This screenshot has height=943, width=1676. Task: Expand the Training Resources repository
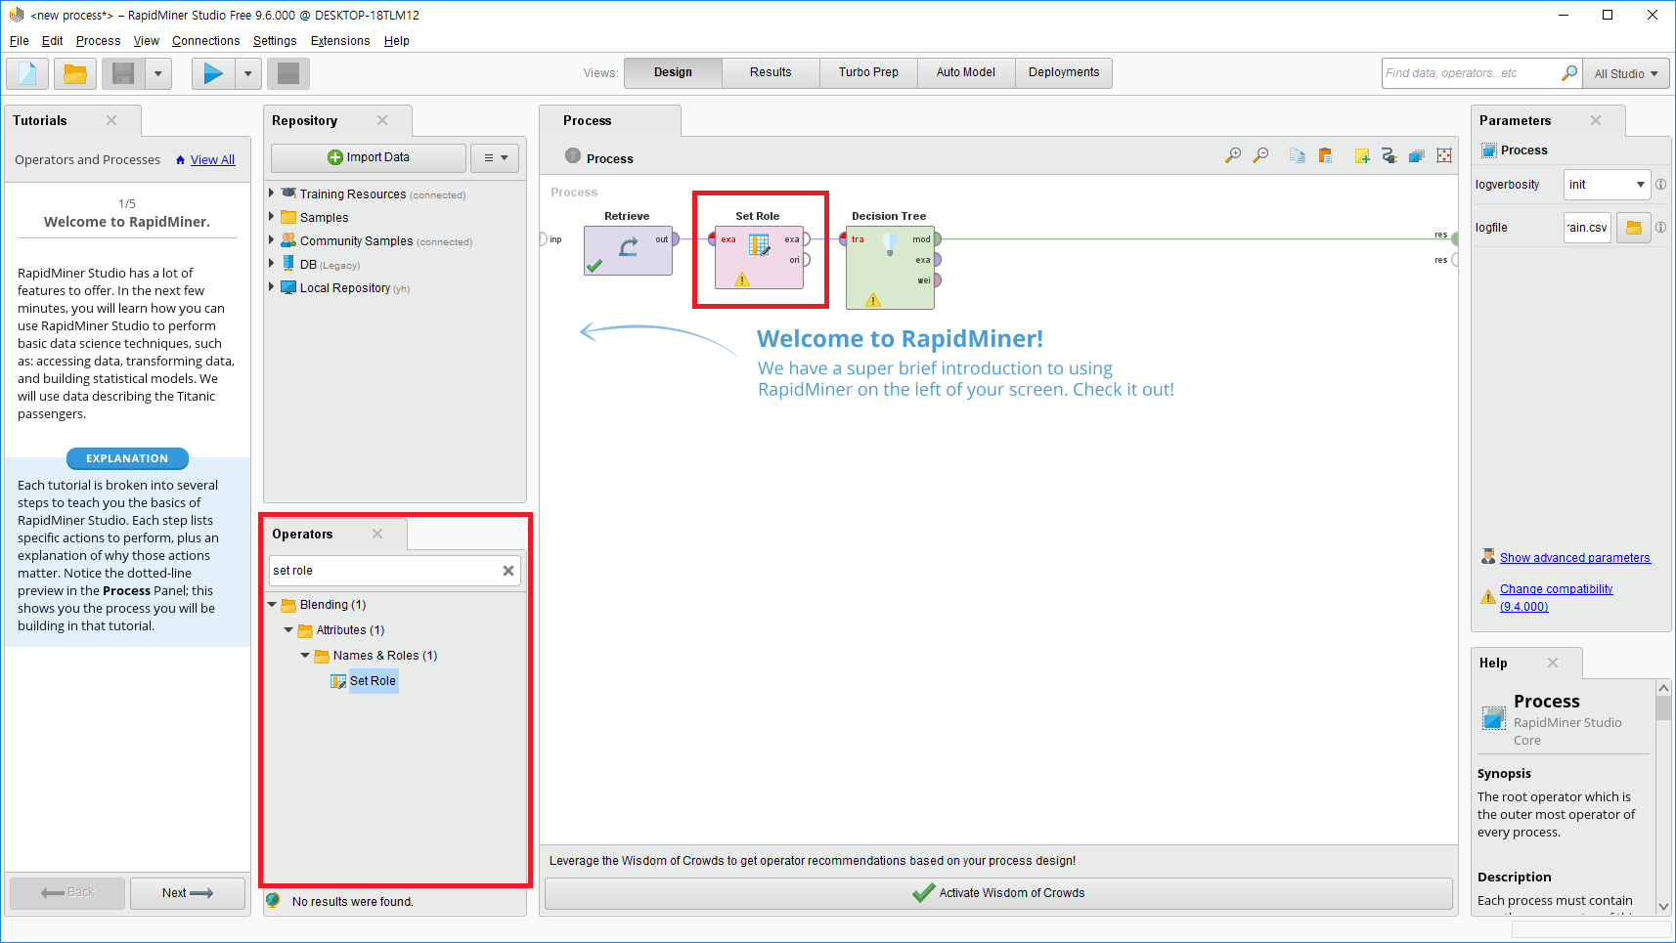tap(271, 193)
